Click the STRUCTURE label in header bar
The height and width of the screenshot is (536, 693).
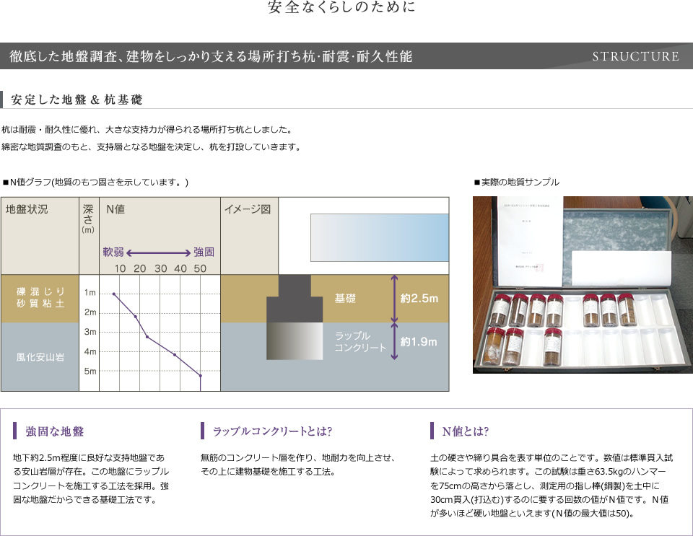(x=635, y=56)
